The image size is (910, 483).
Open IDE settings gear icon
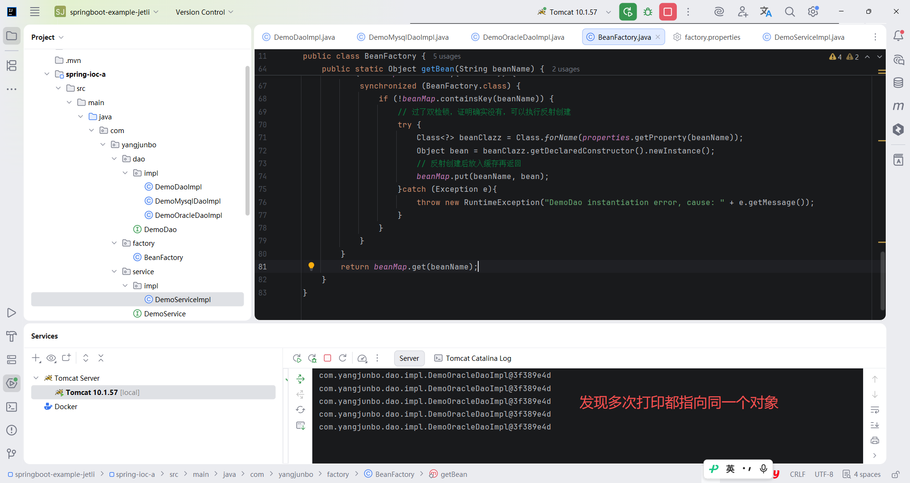click(813, 12)
